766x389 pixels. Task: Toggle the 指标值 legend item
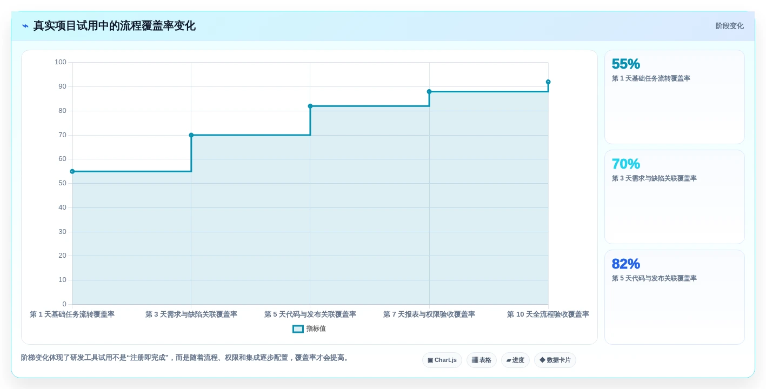tap(309, 328)
